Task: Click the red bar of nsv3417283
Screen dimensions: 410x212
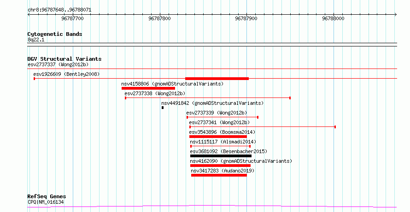Action: [x=219, y=175]
